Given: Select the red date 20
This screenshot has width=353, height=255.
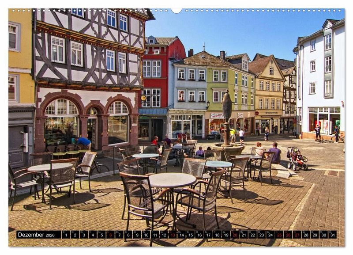Looking at the screenshot, I should click(234, 235).
